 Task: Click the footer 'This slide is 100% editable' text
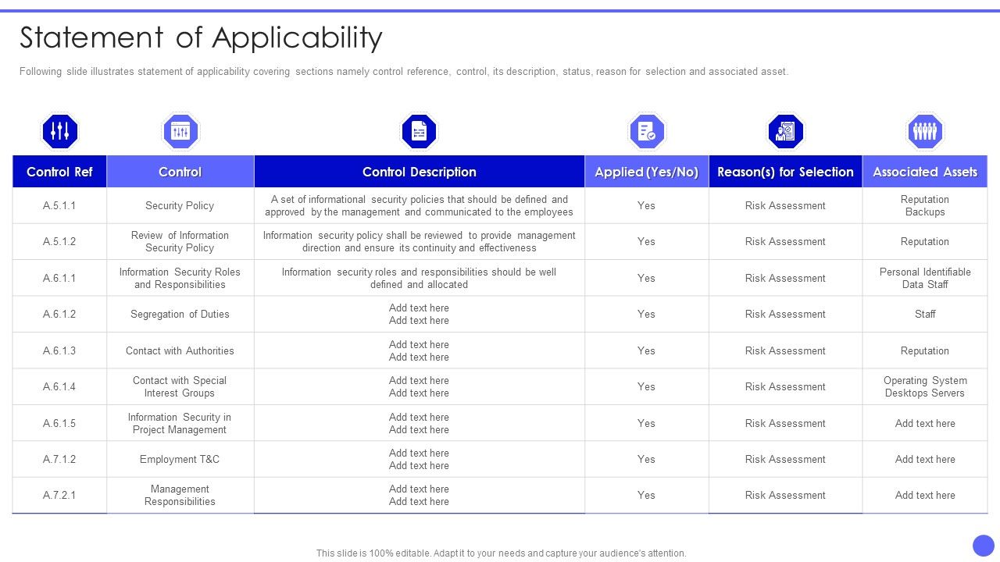click(x=501, y=553)
